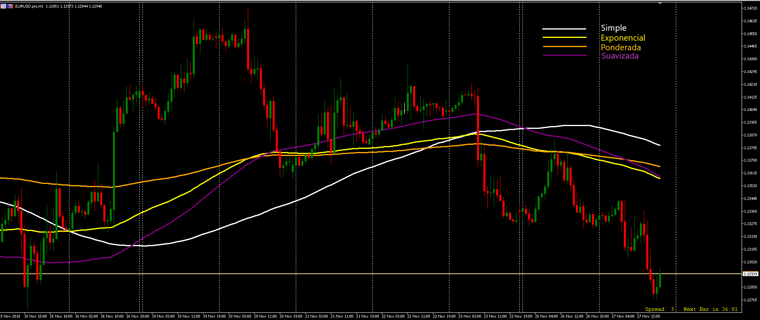Click the chart shift triangle marker
The height and width of the screenshot is (320, 760).
coord(660,3)
